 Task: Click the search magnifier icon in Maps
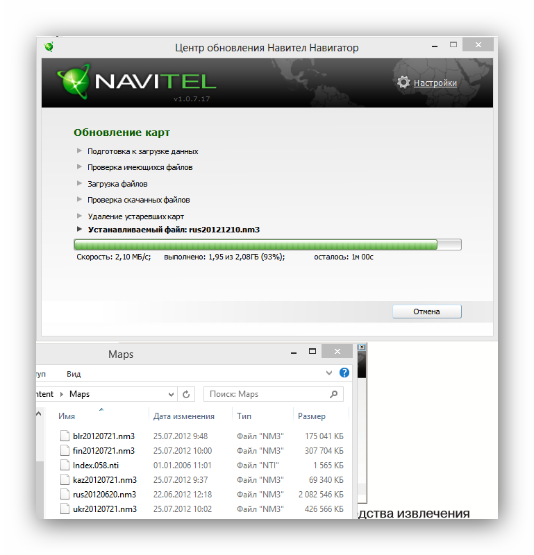(333, 394)
